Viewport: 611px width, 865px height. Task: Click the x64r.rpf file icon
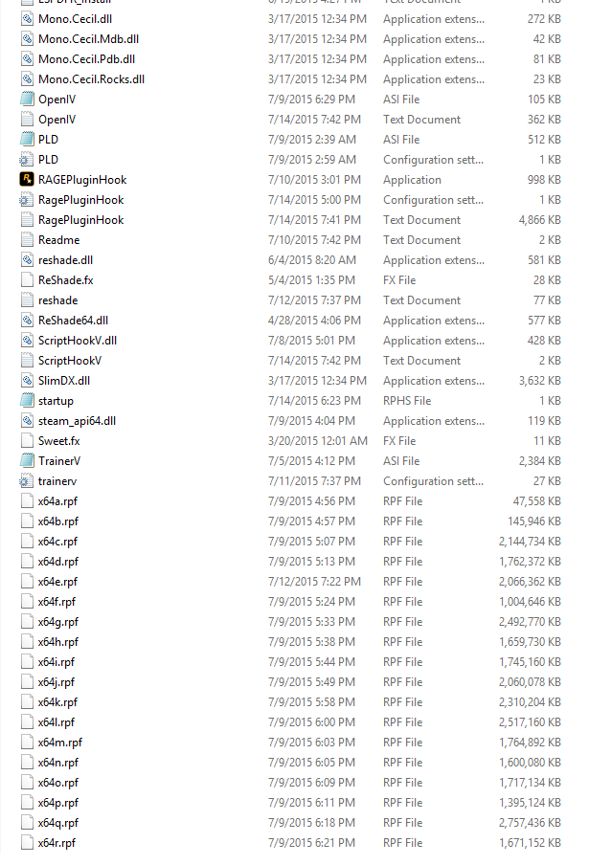click(x=27, y=843)
